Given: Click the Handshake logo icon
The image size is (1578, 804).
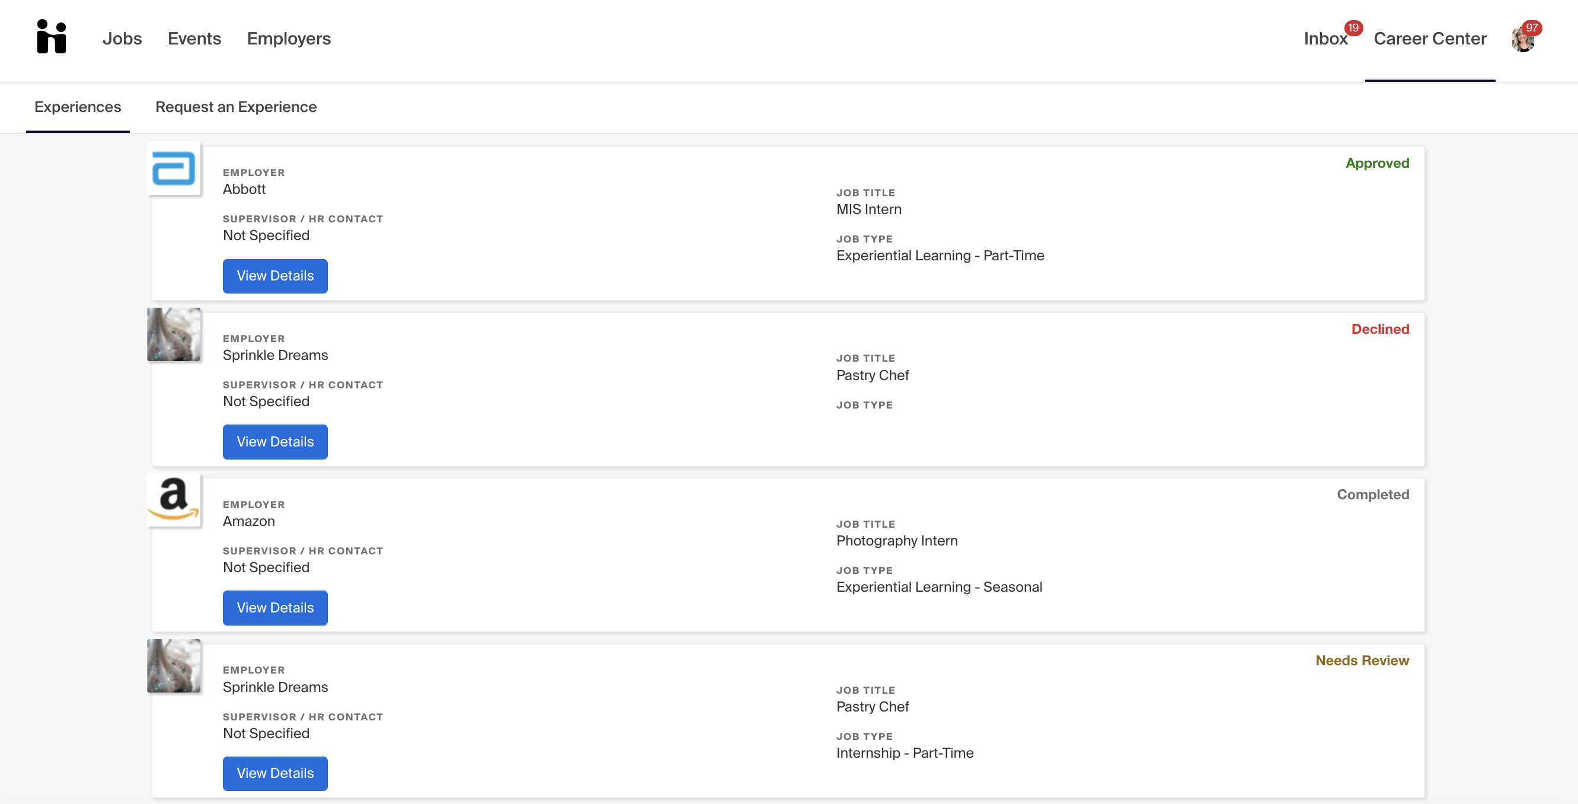Looking at the screenshot, I should pyautogui.click(x=52, y=37).
